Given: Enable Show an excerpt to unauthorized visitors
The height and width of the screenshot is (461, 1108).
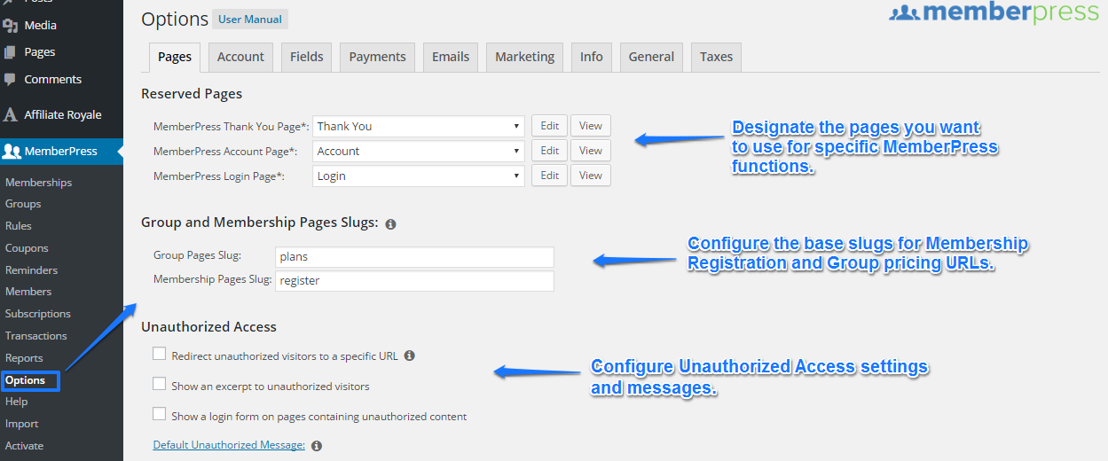Looking at the screenshot, I should [160, 384].
